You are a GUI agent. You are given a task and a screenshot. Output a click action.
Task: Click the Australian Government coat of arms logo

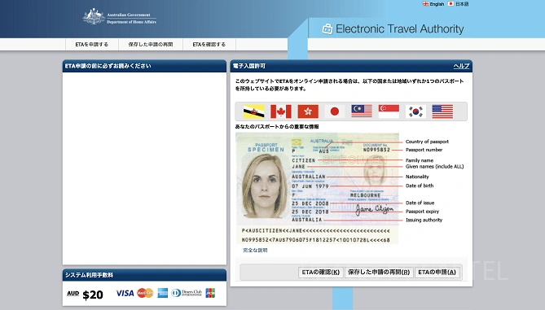[94, 16]
